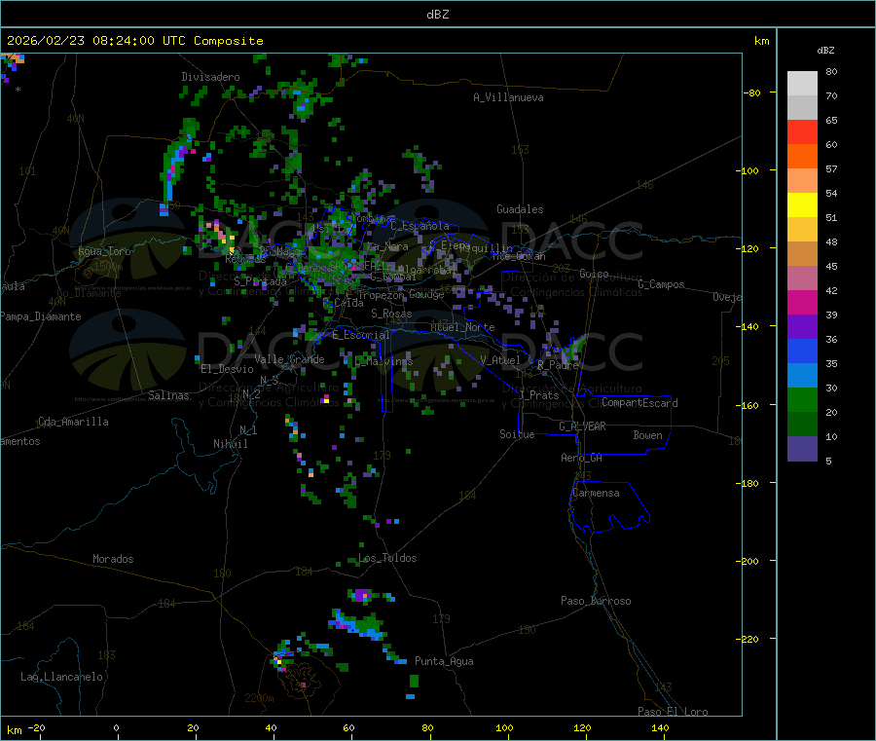The width and height of the screenshot is (876, 741).
Task: Click the -200 km vertical axis tick
Action: (748, 561)
